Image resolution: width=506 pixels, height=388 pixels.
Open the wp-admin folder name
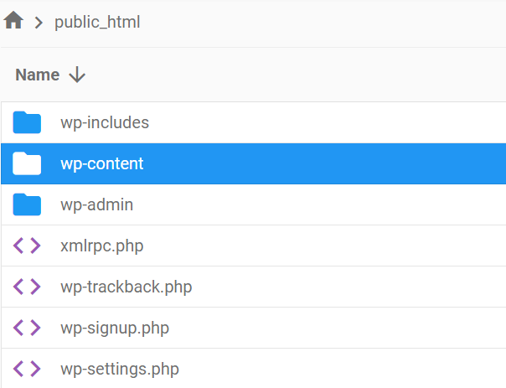(x=97, y=204)
